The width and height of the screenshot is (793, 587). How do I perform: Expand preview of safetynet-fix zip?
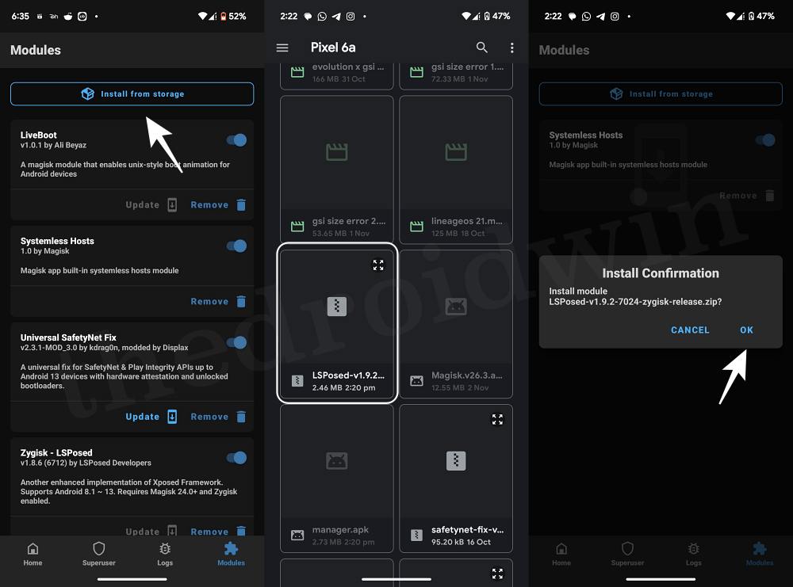[498, 419]
